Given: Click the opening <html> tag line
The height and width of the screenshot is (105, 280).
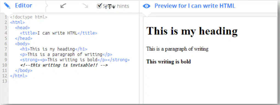Looking at the screenshot, I should pyautogui.click(x=17, y=22).
